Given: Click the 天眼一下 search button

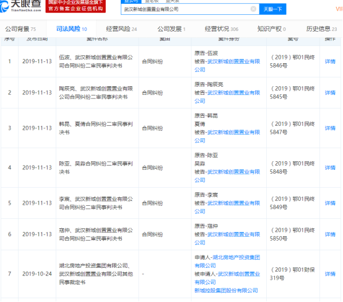Looking at the screenshot, I should coord(272,9).
